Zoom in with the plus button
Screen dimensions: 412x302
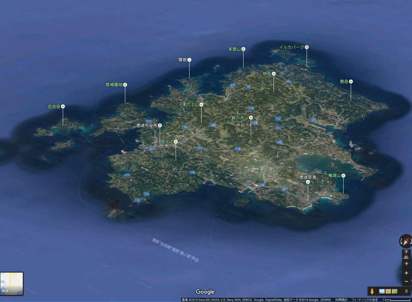(x=406, y=273)
